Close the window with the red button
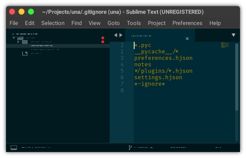The height and width of the screenshot is (158, 246). [12, 12]
